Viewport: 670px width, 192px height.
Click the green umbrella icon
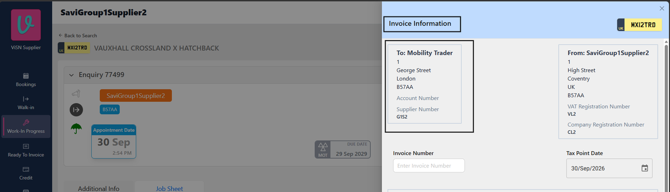[x=76, y=129]
